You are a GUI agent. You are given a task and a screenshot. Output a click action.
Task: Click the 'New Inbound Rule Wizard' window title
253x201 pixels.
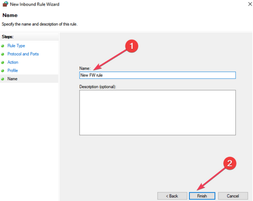35,4
